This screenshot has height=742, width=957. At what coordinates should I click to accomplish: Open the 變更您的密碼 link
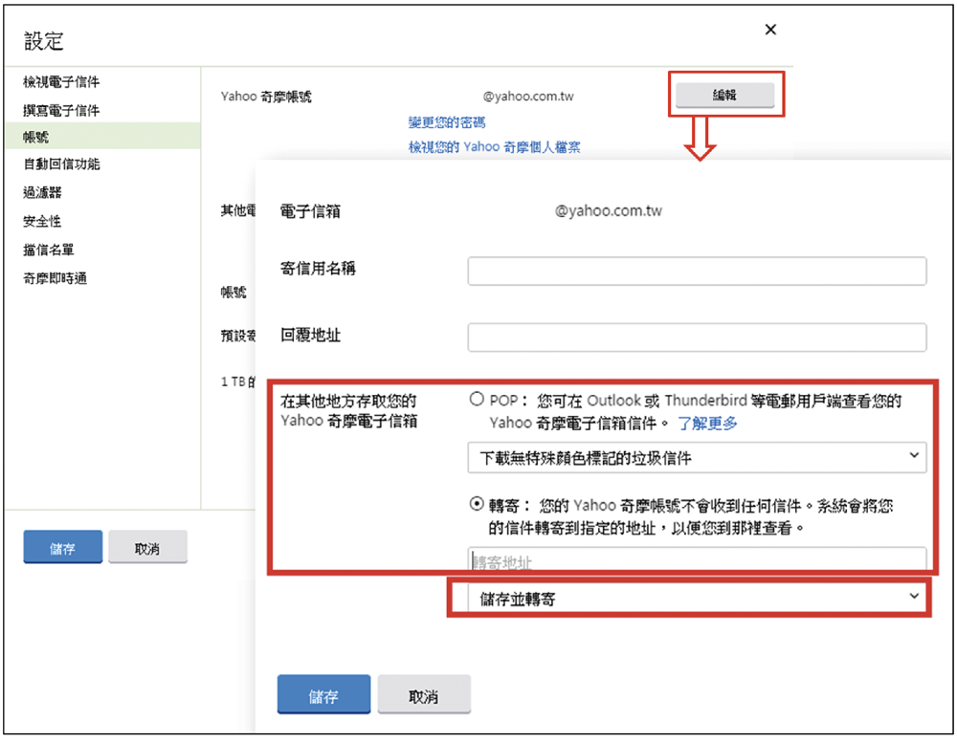447,122
